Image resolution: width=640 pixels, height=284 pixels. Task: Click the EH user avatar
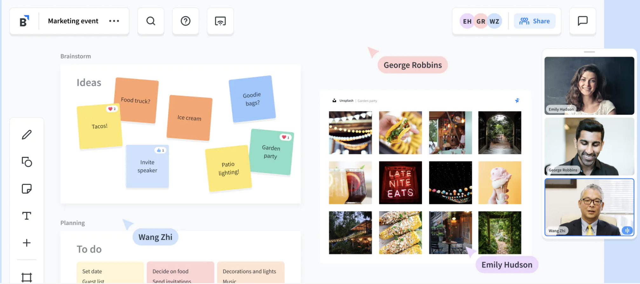[467, 21]
